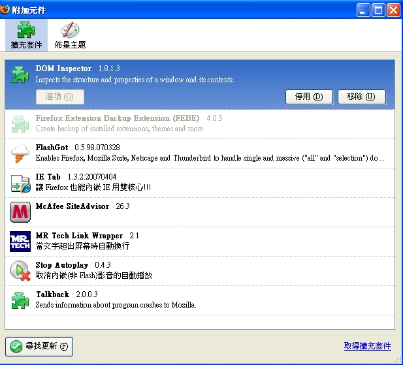Select the Talkback extension name

pyautogui.click(x=52, y=294)
